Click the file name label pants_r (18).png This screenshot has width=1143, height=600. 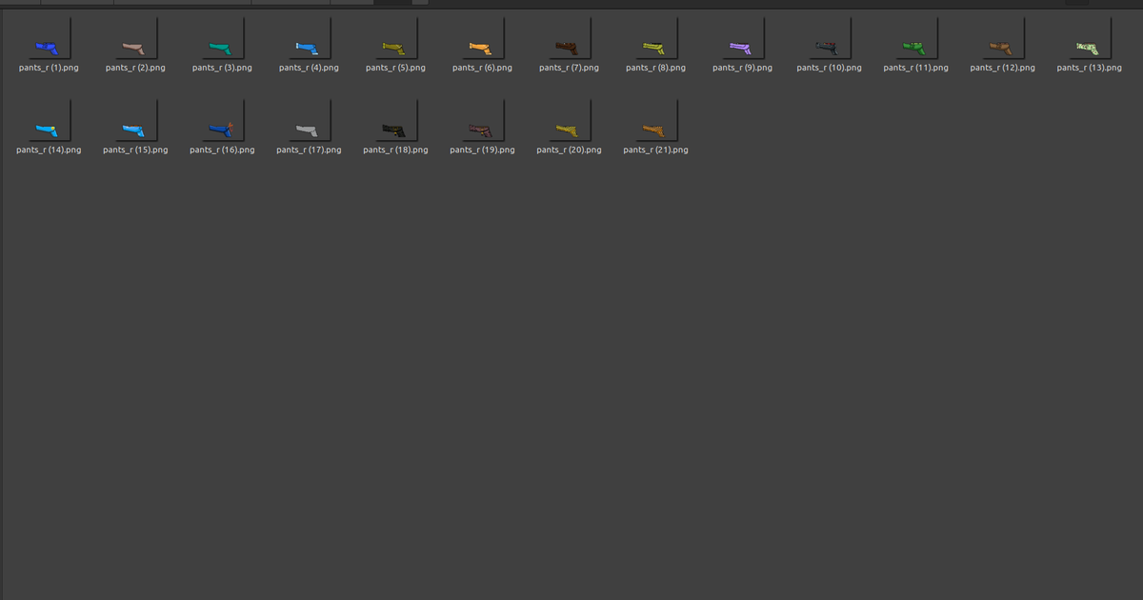(395, 150)
